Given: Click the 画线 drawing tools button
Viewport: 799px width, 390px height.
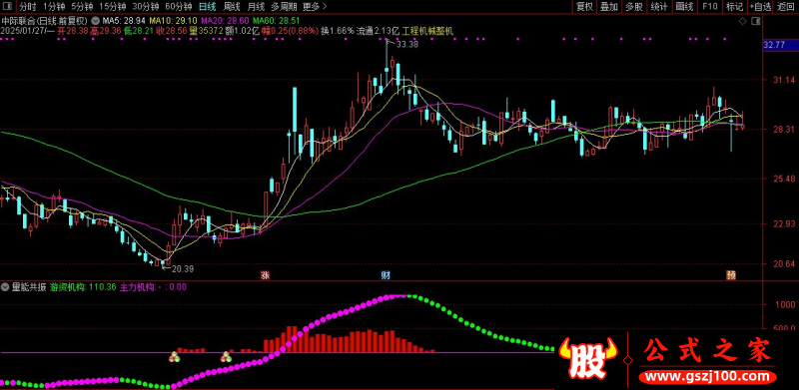Looking at the screenshot, I should point(684,7).
